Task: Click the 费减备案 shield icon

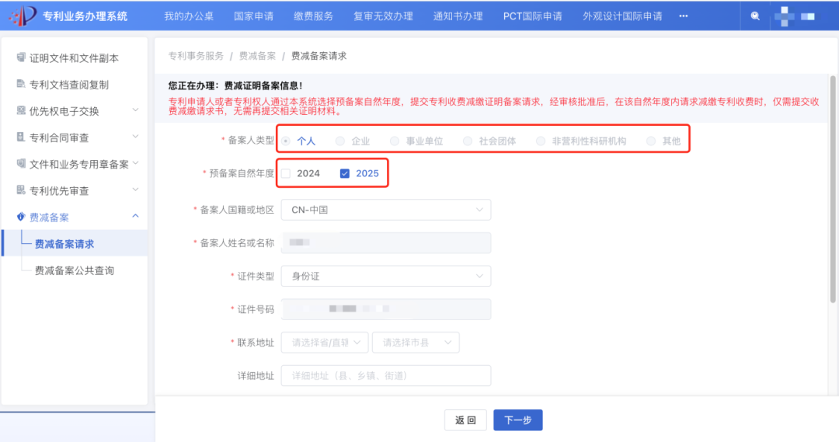Action: pyautogui.click(x=21, y=217)
